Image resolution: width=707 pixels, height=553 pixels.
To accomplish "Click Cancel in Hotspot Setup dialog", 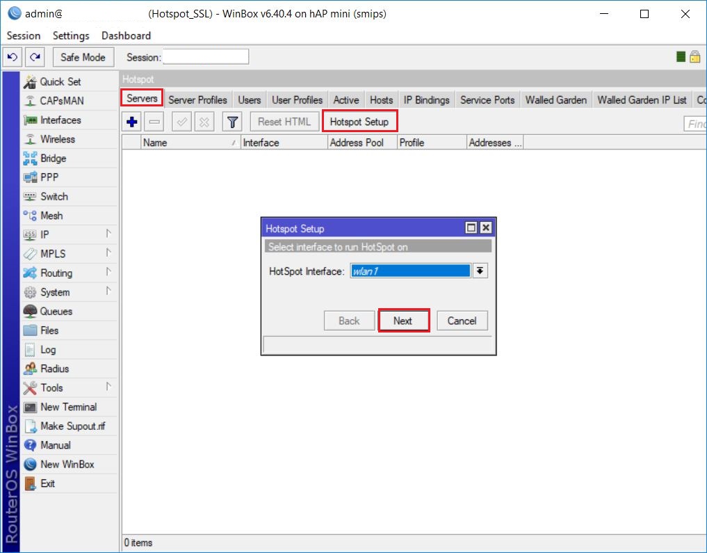I will tap(462, 321).
